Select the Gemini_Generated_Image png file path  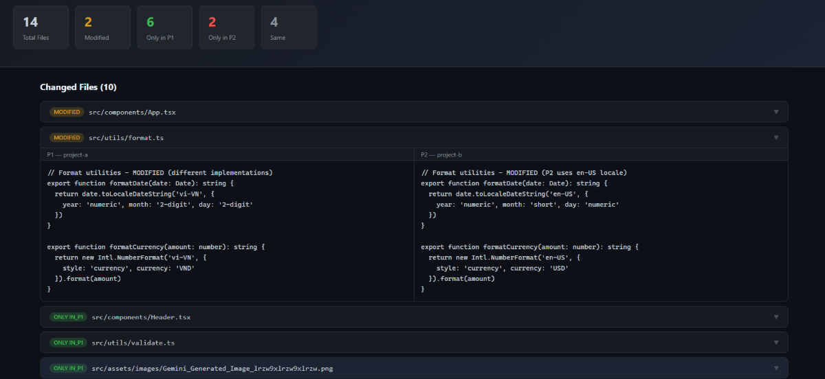(x=212, y=368)
